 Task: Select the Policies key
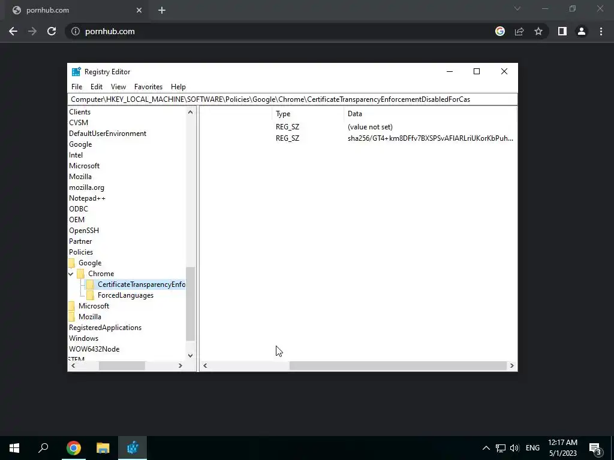coord(81,252)
